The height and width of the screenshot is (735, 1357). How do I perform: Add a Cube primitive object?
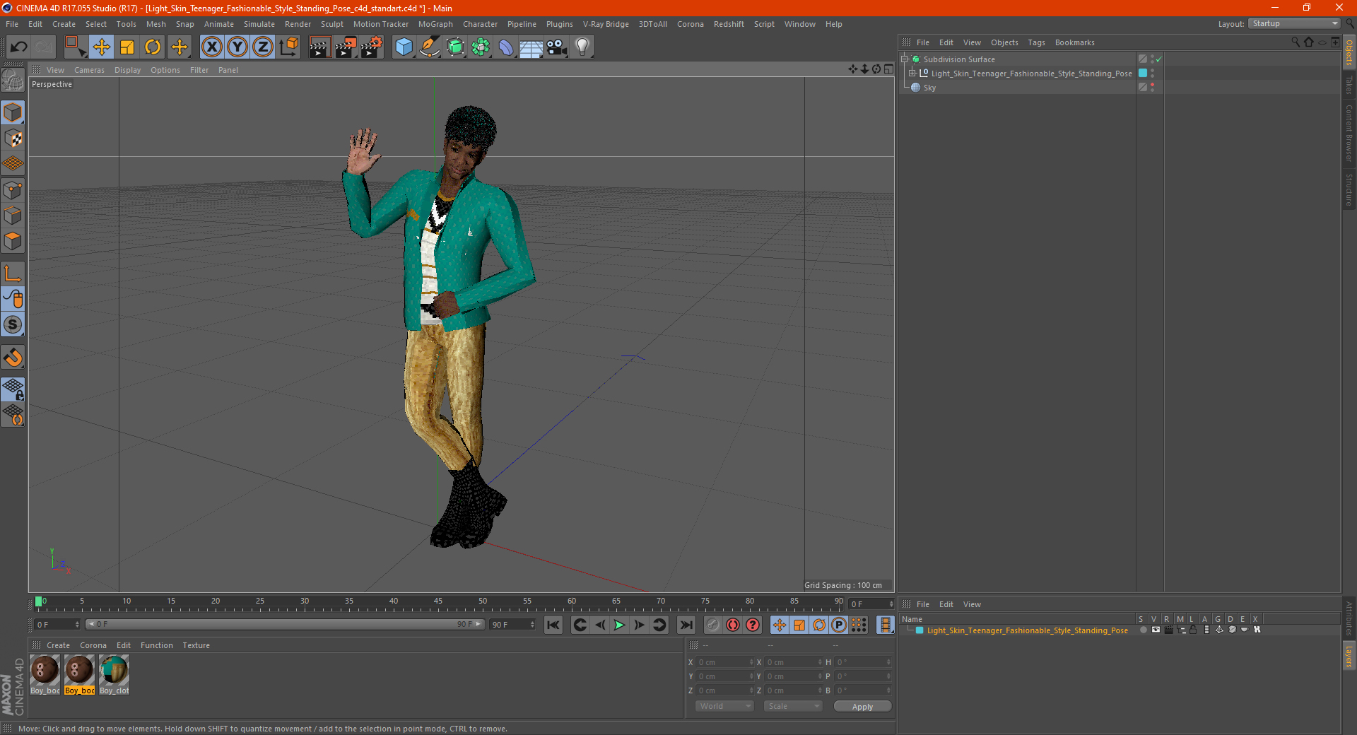[404, 47]
